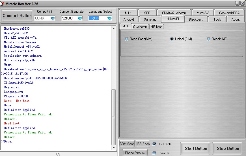
Task: Switch to the SPD tab
Action: pos(147,13)
